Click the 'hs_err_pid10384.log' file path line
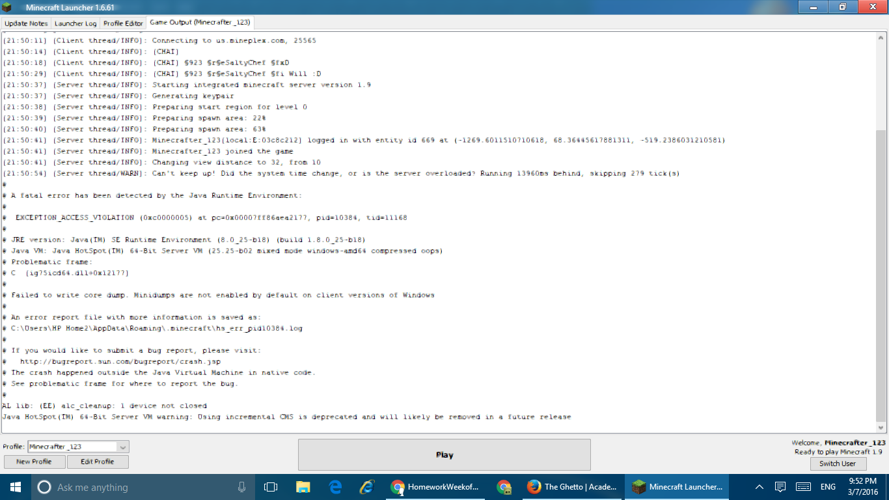889x500 pixels. tap(152, 328)
